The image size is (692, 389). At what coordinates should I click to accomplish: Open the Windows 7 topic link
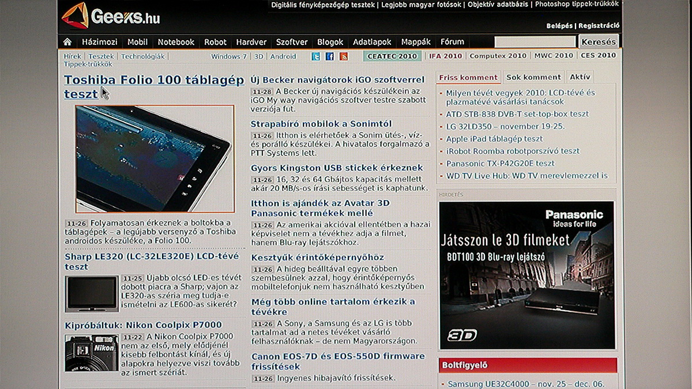pyautogui.click(x=229, y=56)
